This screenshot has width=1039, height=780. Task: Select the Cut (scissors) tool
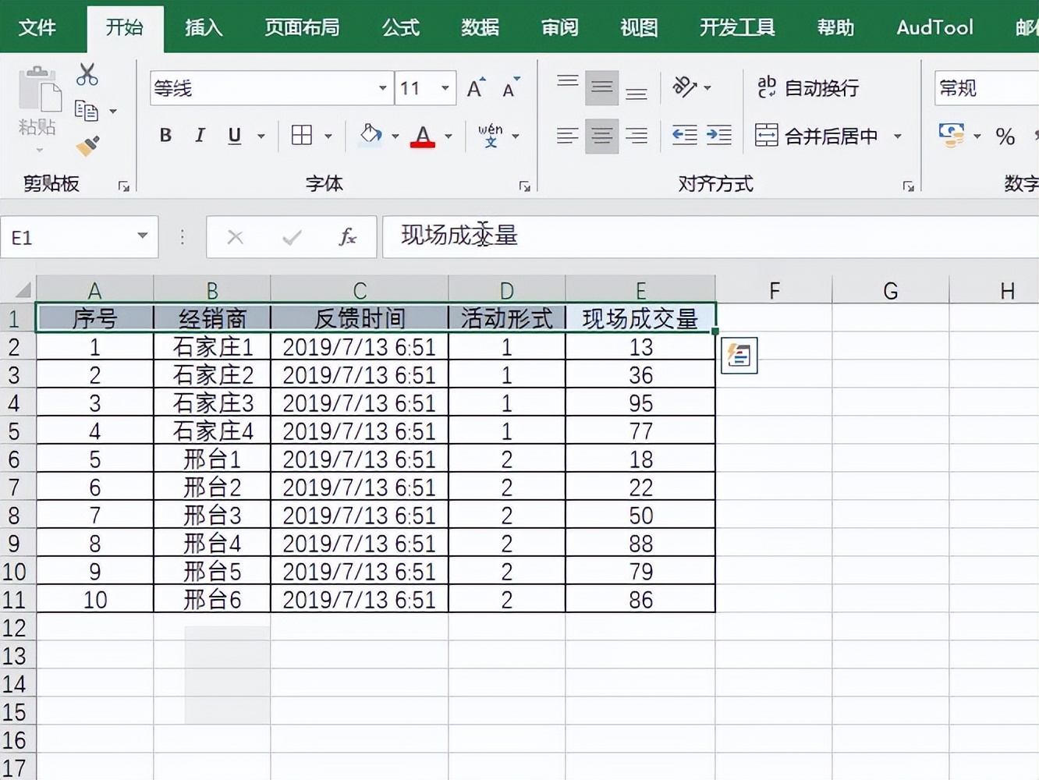pos(87,74)
